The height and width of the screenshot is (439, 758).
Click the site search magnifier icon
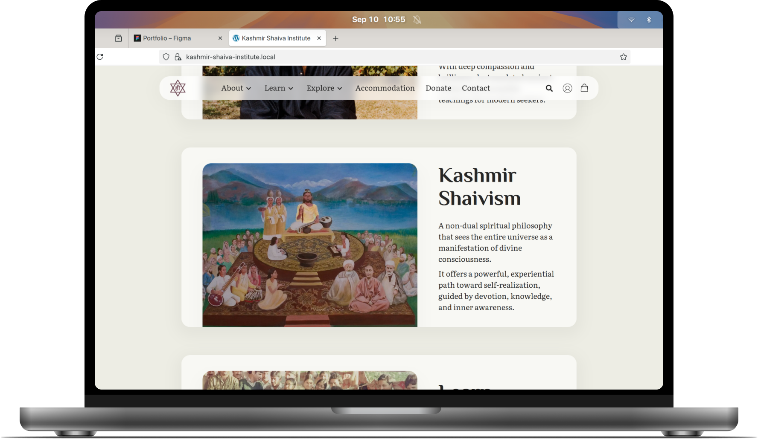coord(549,88)
